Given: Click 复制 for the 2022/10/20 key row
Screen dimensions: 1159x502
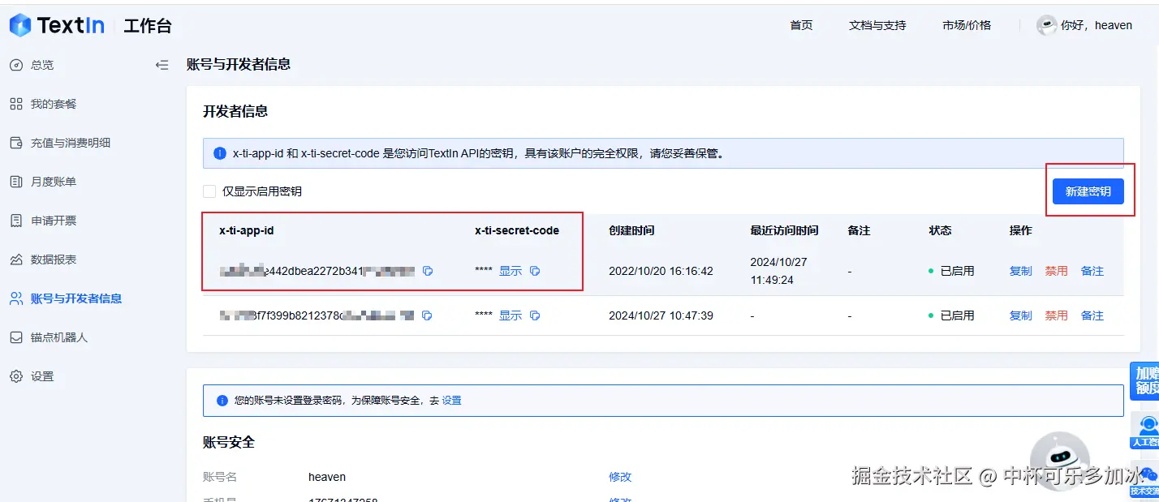Looking at the screenshot, I should (1021, 271).
